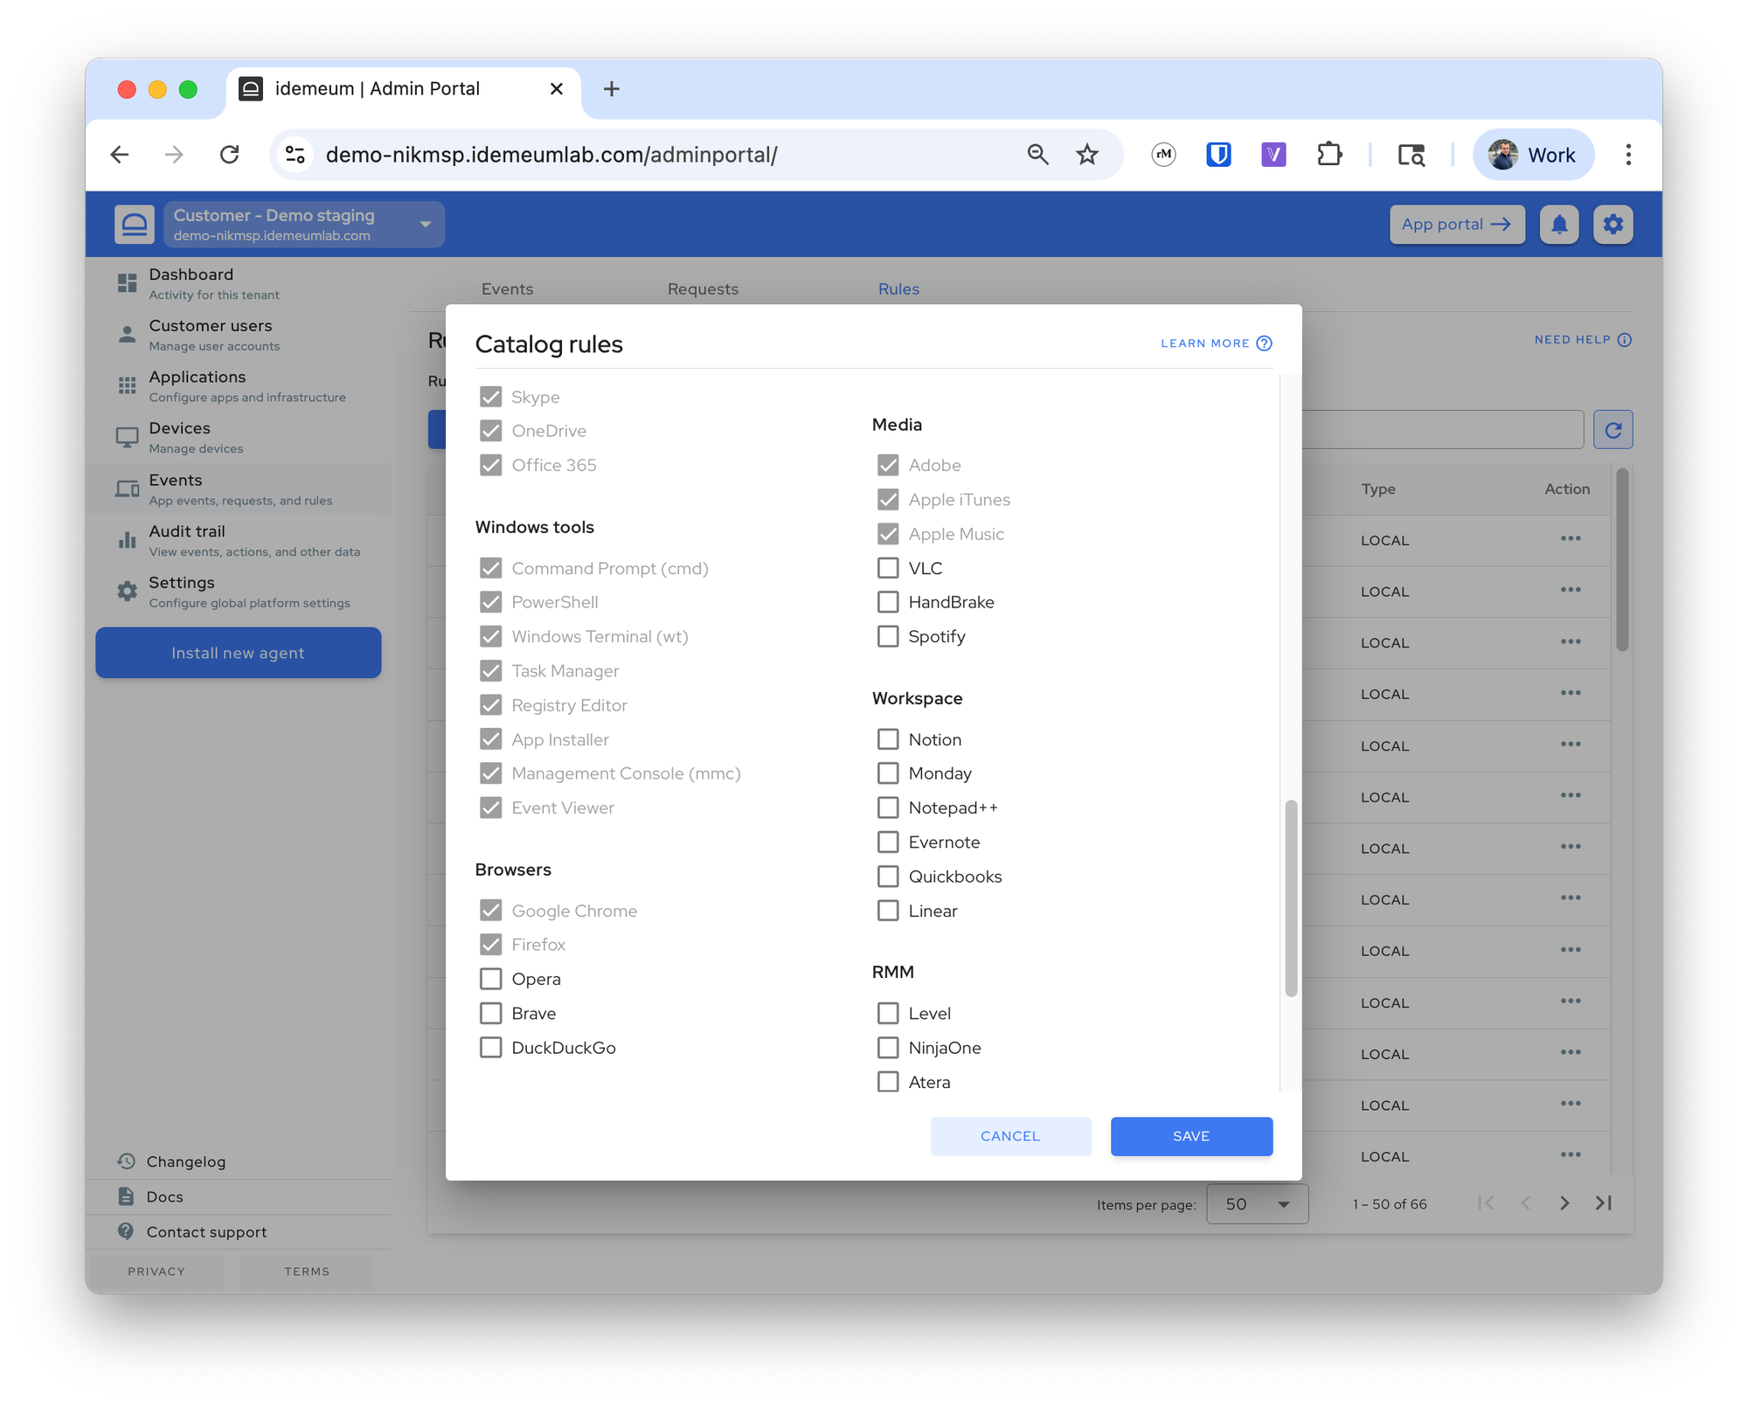Click the notifications bell icon

pos(1559,225)
